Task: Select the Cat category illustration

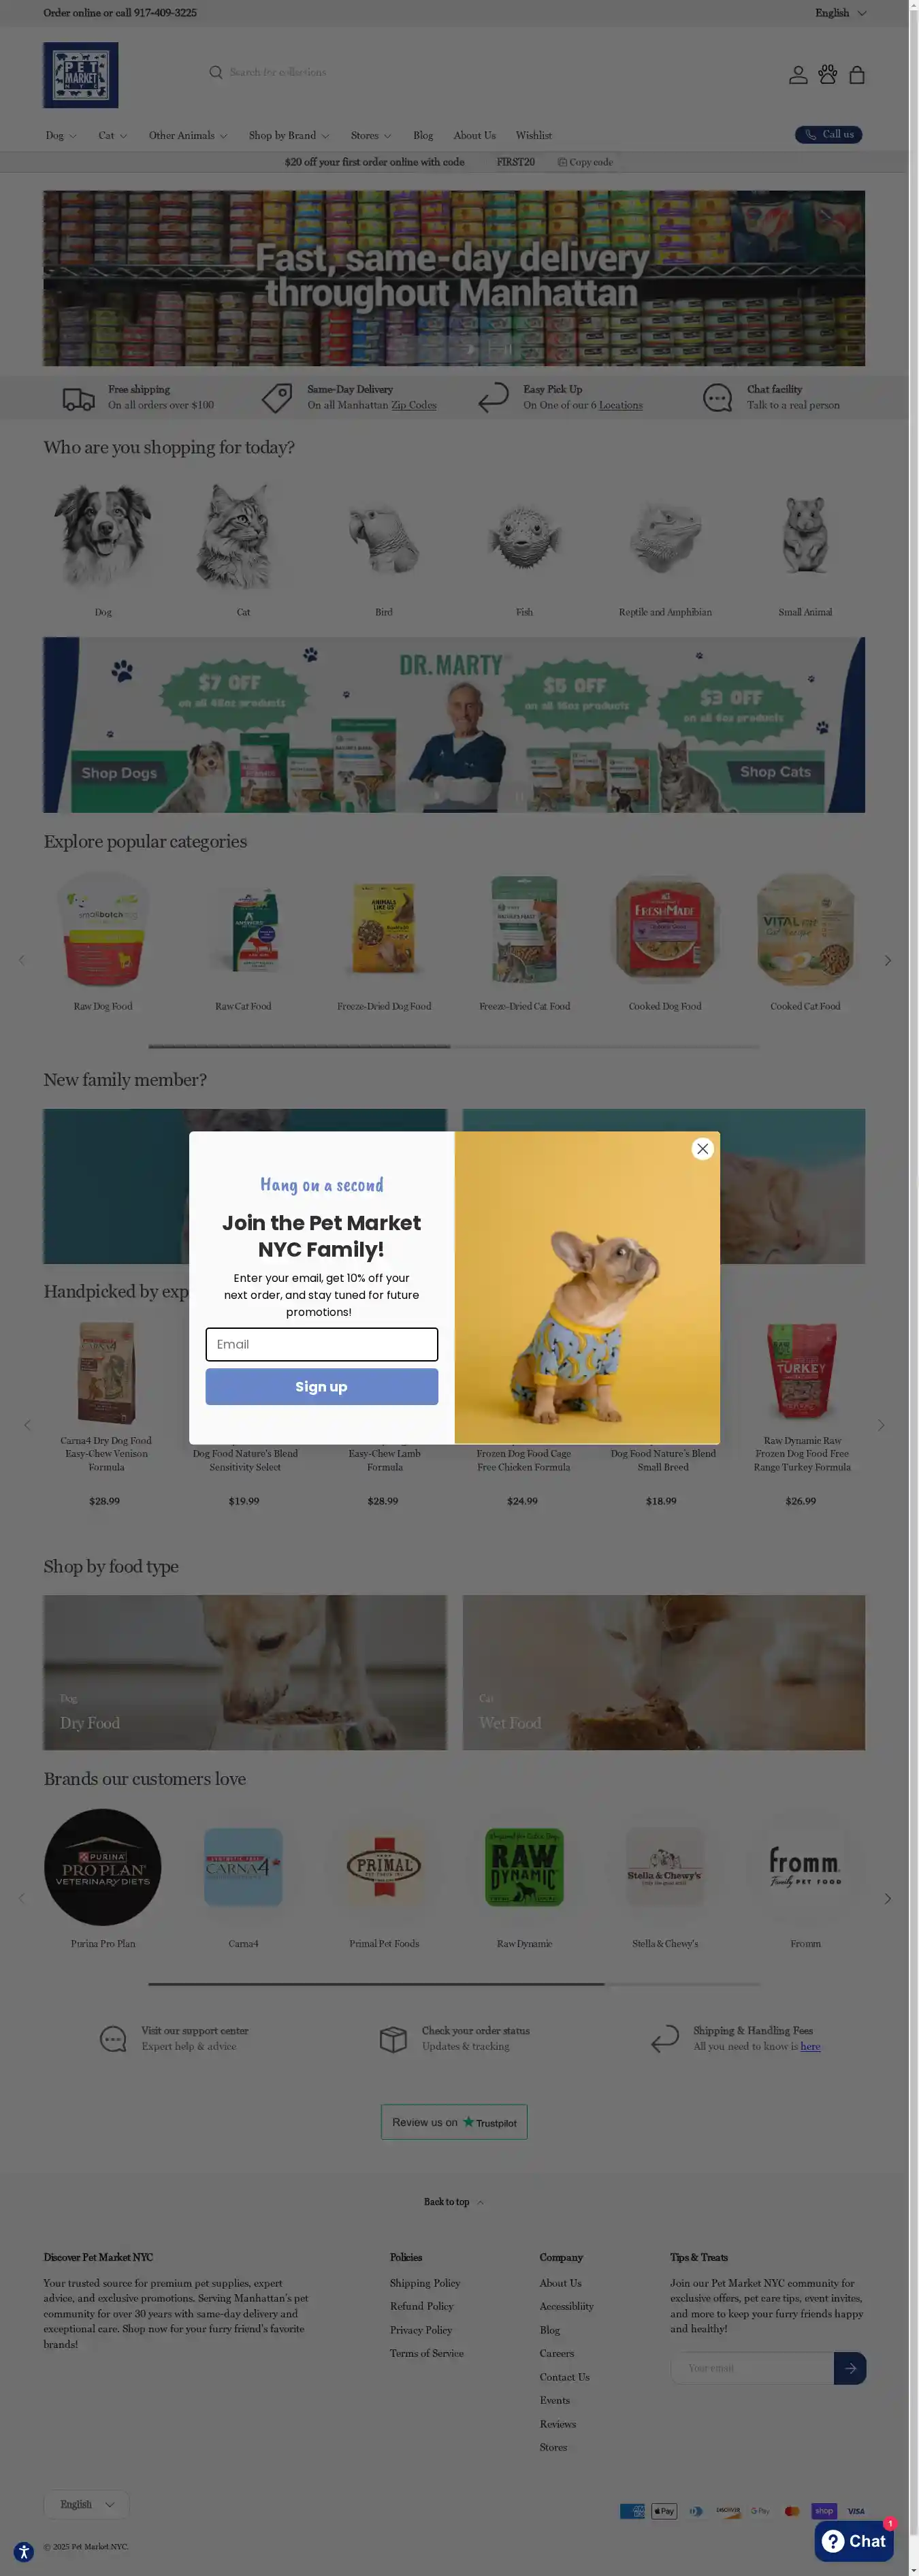Action: point(243,537)
